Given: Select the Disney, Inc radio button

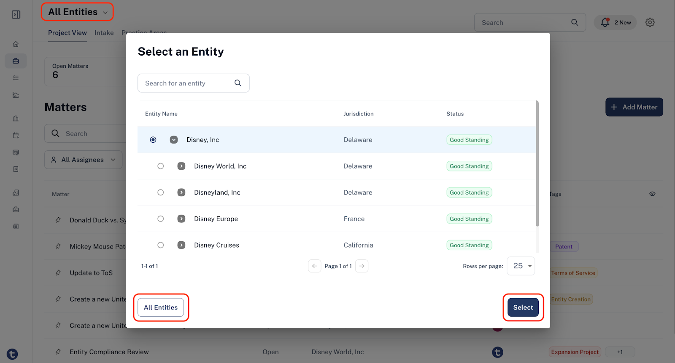Looking at the screenshot, I should [153, 140].
